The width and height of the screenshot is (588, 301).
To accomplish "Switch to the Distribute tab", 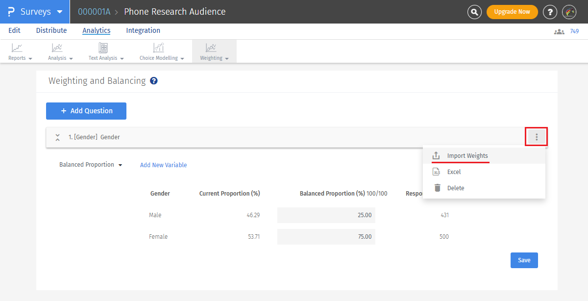I will point(51,30).
